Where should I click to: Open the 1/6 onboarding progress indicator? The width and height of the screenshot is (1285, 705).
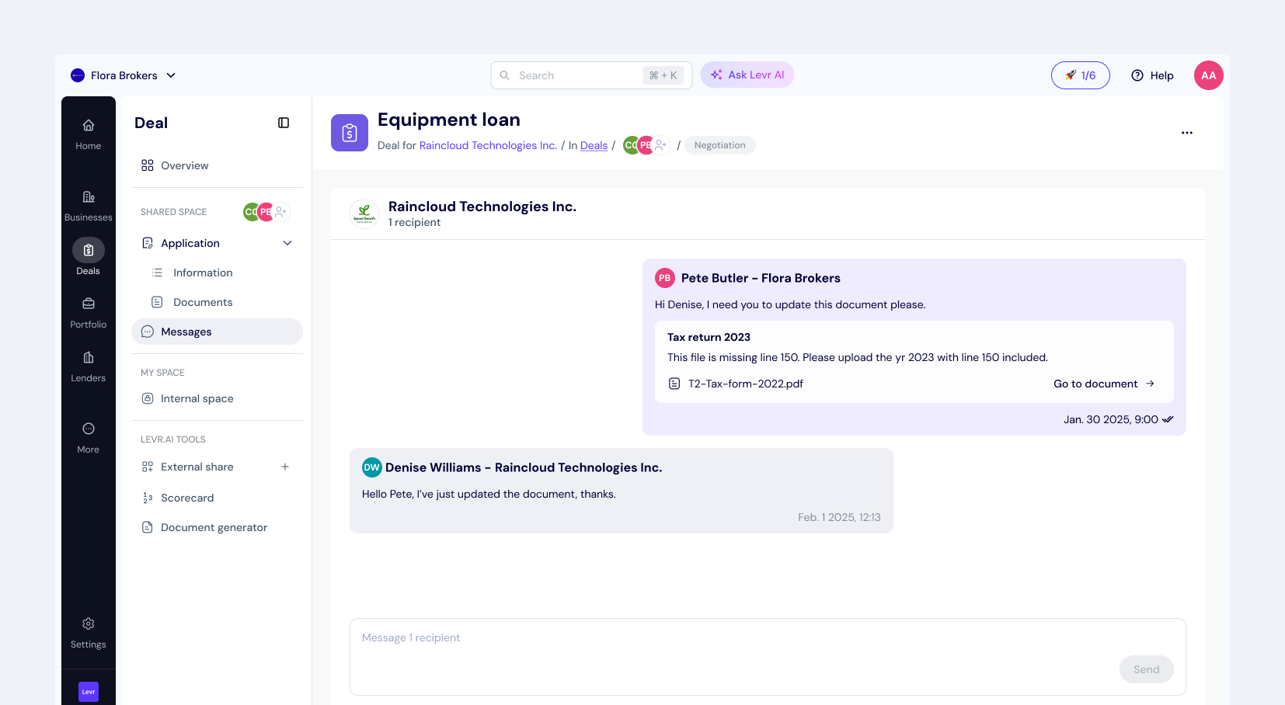tap(1080, 75)
